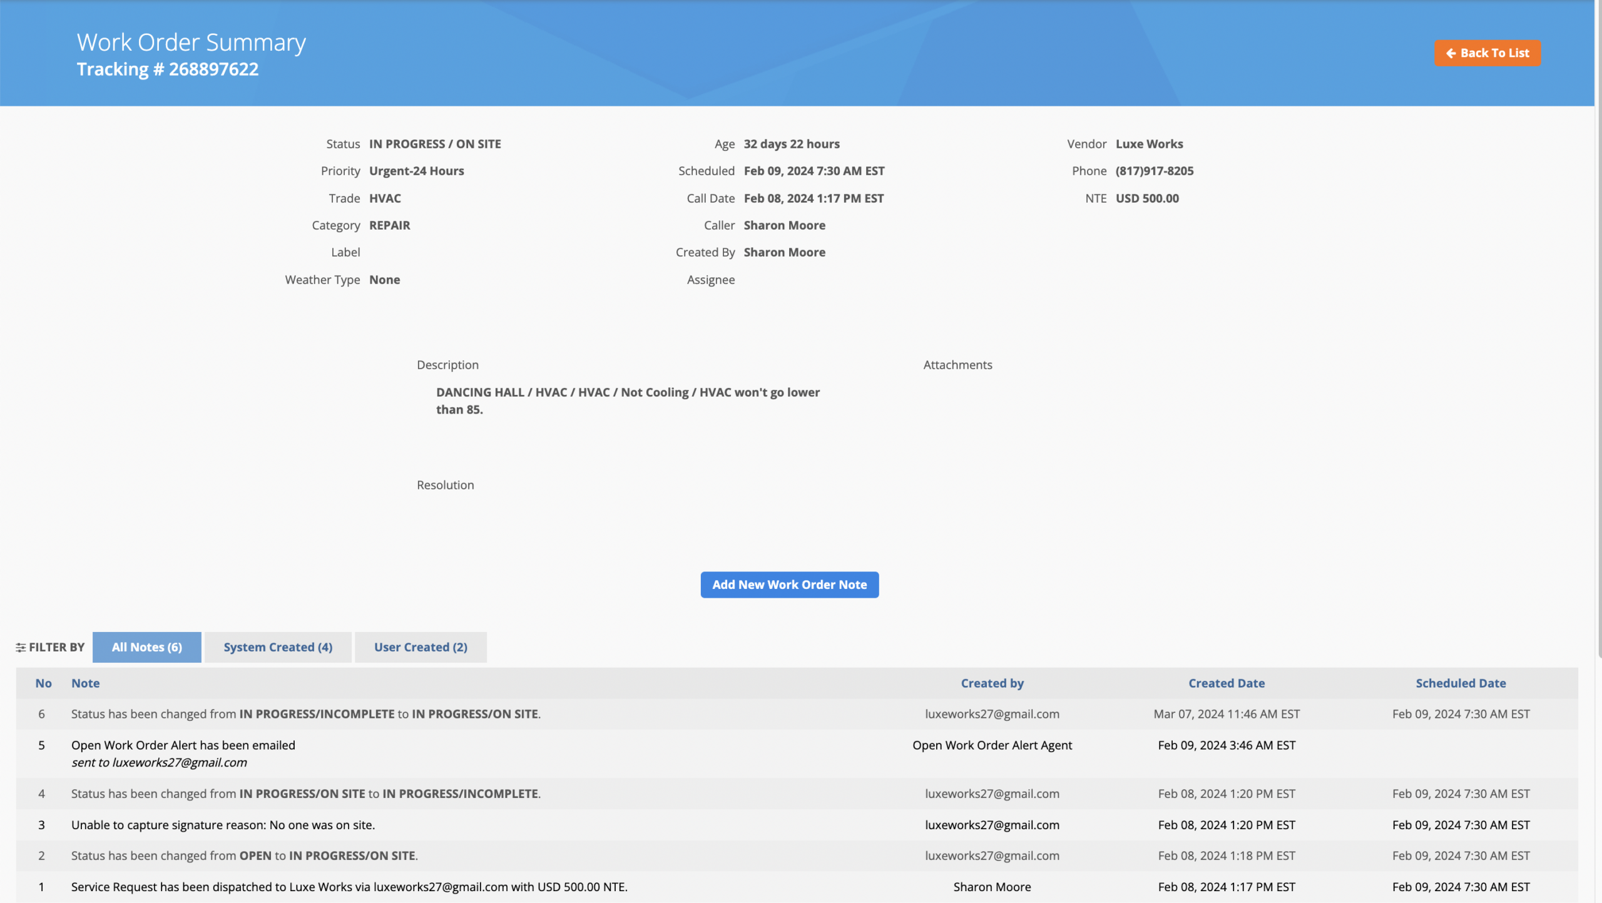Click the Back To List arrow icon
This screenshot has height=903, width=1602.
tap(1451, 53)
